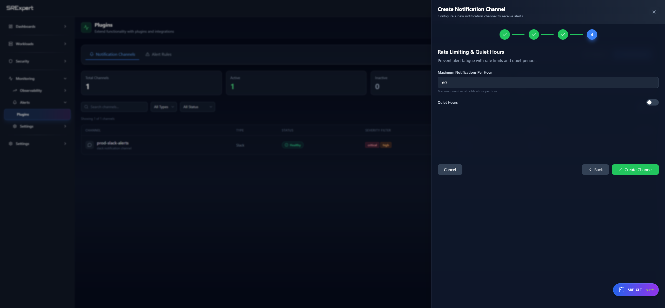Click the Observability icon in sidebar
The width and height of the screenshot is (665, 308).
(x=15, y=90)
